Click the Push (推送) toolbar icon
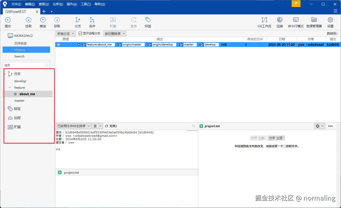 click(x=43, y=20)
